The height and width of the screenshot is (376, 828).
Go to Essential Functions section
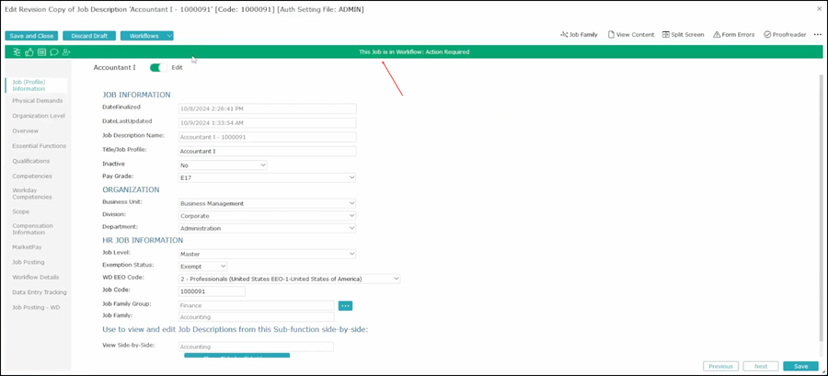(x=39, y=145)
